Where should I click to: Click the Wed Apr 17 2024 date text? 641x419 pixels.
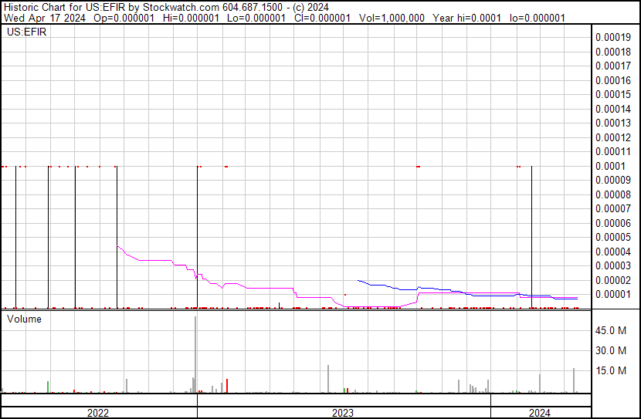pos(36,17)
